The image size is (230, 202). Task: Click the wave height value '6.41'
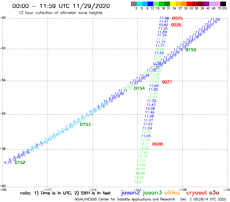(77, 122)
